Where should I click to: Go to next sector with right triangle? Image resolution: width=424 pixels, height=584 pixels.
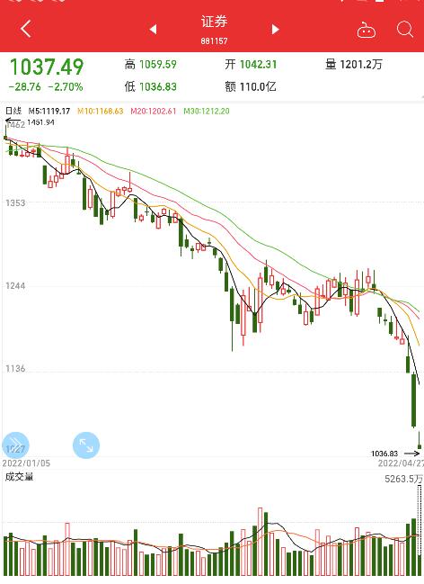click(x=275, y=29)
